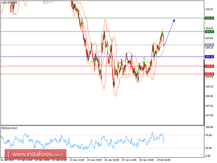Screen dimensions: 217x163
Task: Click the 16 Jan 2018 time axis label
Action: (x=8, y=160)
